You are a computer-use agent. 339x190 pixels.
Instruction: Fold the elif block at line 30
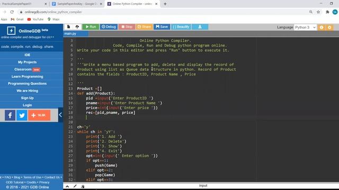point(75,170)
